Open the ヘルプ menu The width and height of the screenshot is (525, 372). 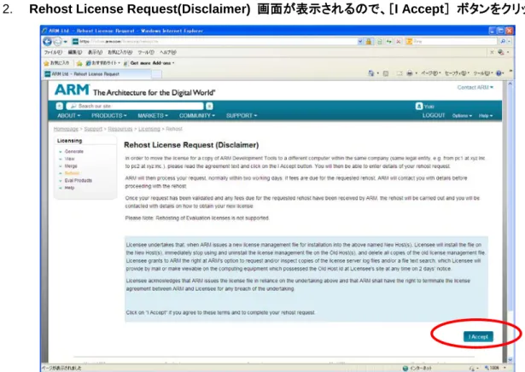(168, 52)
